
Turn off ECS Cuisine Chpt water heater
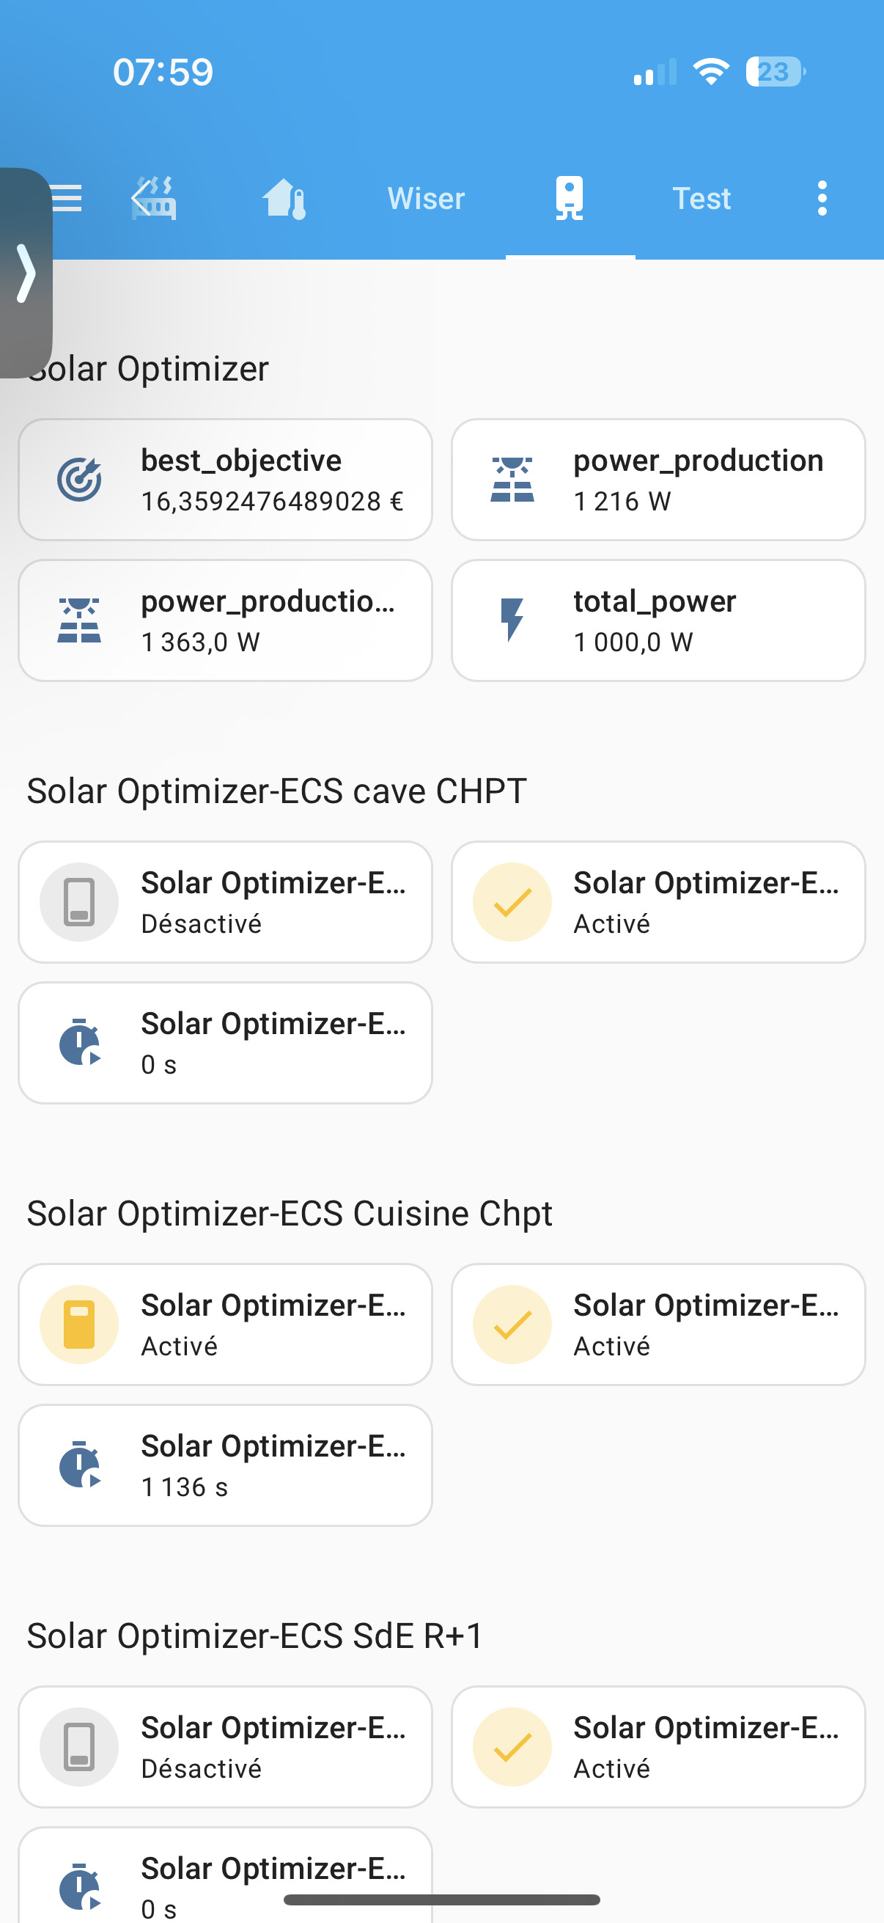click(x=79, y=1325)
